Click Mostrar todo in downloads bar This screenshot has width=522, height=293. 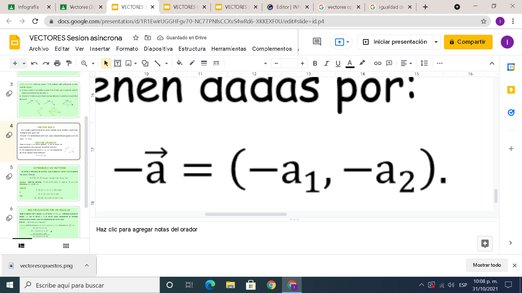pos(487,265)
